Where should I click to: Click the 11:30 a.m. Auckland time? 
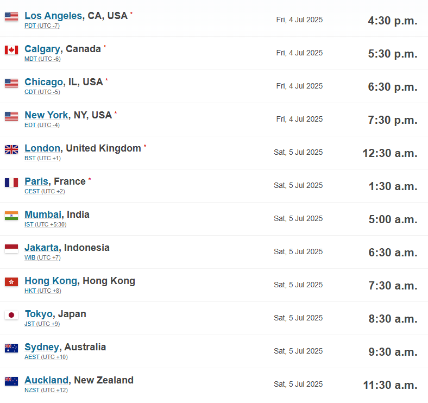coord(390,385)
